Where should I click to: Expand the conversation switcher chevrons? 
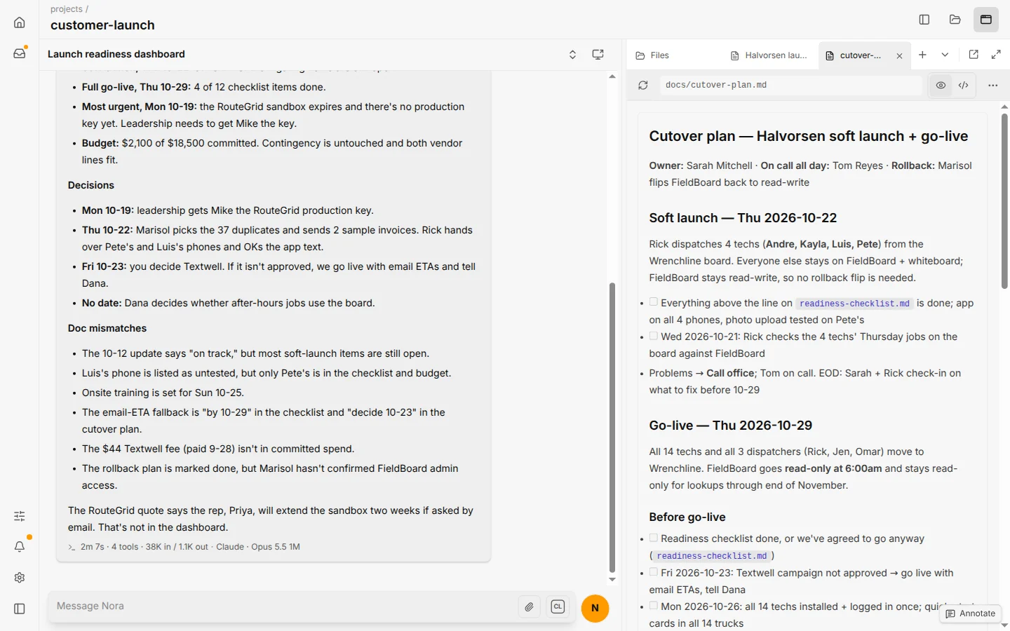[573, 55]
